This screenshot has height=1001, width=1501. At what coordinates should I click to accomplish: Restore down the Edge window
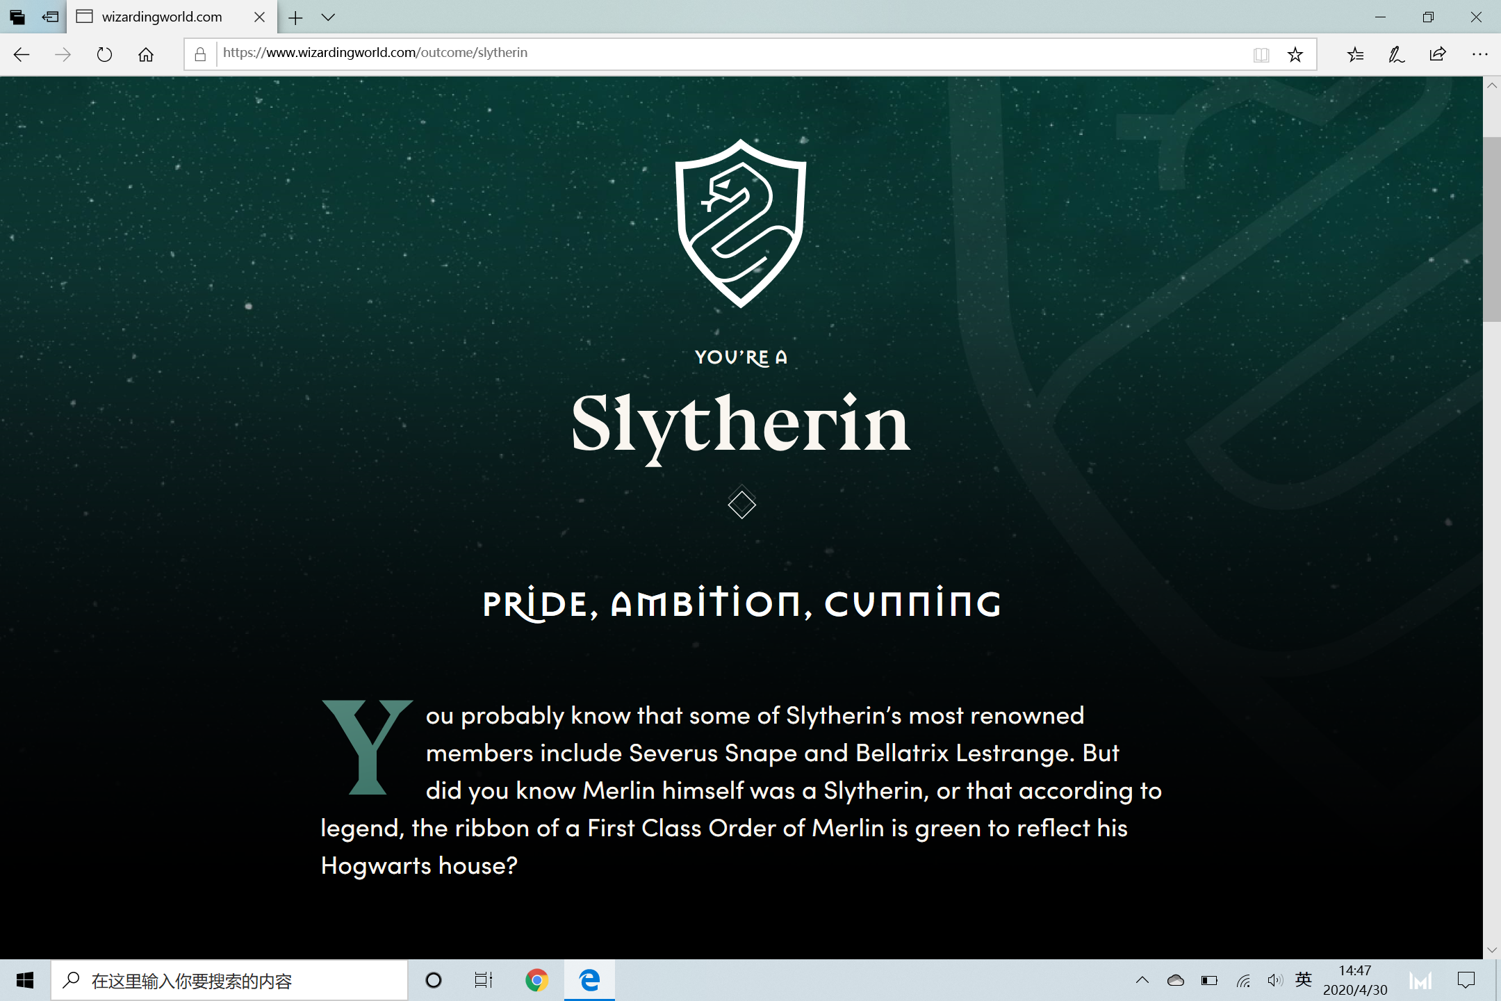pyautogui.click(x=1428, y=17)
